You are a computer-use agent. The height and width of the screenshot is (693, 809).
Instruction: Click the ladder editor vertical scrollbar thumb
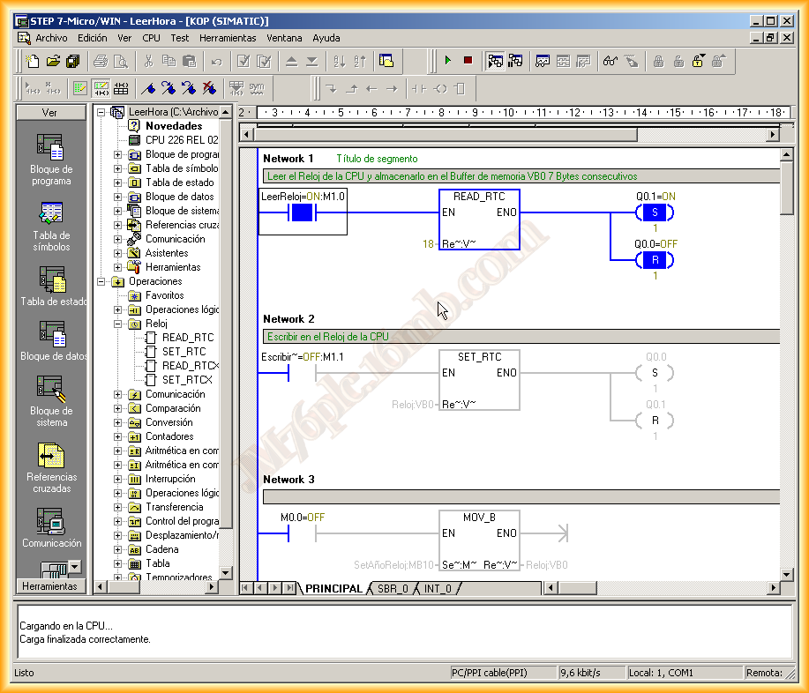tap(786, 188)
